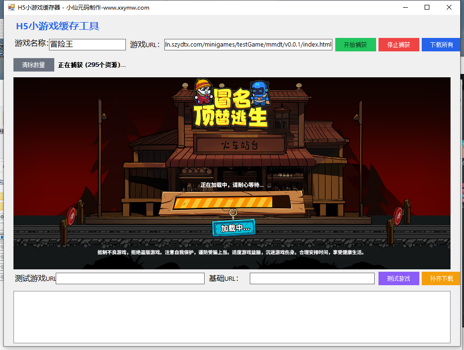
Task: Click the purple 测试游戏 test button
Action: (x=399, y=278)
